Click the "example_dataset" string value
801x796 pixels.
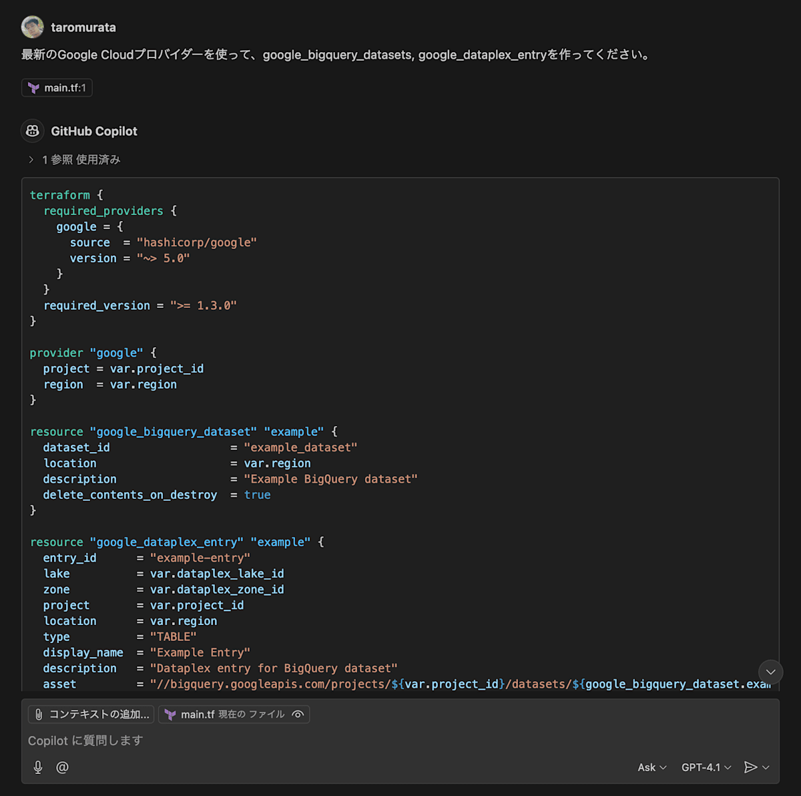click(300, 447)
